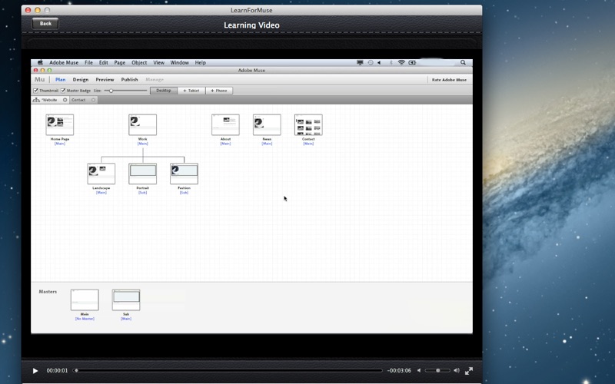Play the learning video
Screen dimensions: 615x384
[35, 371]
